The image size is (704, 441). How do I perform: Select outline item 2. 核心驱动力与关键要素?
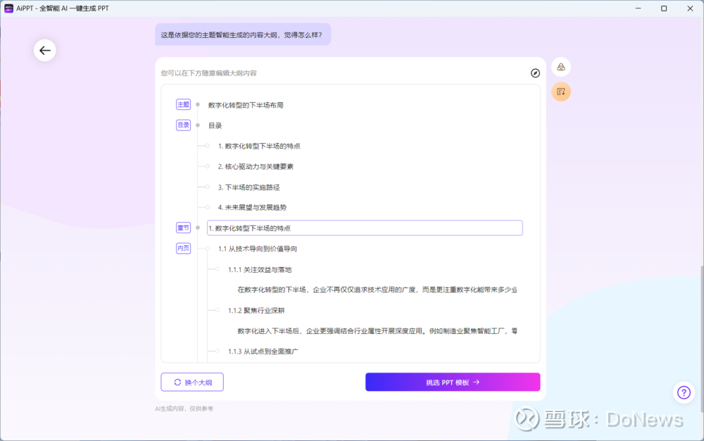[x=255, y=166]
